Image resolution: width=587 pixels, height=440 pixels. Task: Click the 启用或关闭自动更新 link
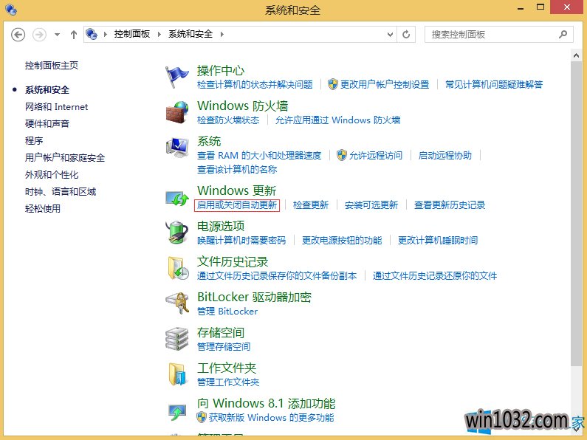(x=237, y=205)
